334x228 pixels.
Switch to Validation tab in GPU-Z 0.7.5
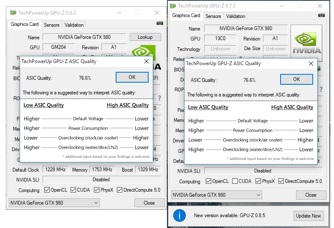tap(235, 16)
